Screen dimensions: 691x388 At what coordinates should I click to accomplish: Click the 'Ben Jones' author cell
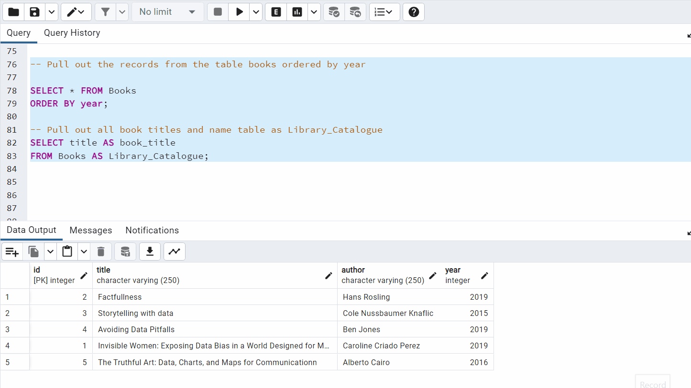pyautogui.click(x=389, y=329)
